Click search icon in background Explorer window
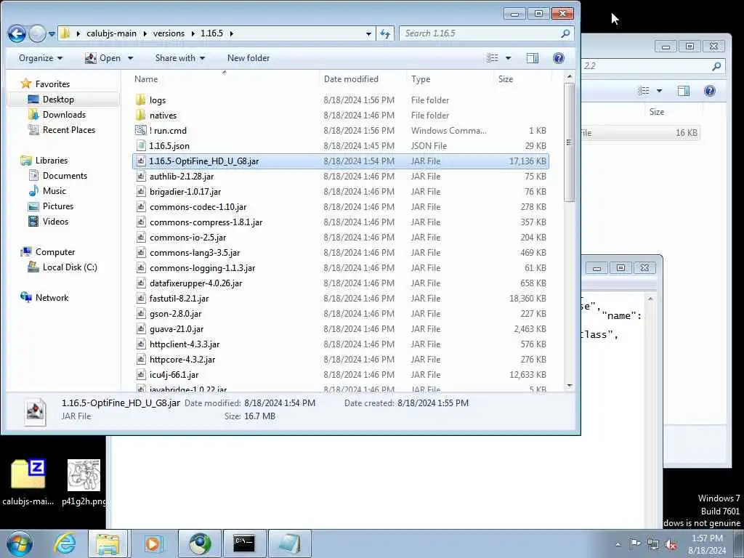 pyautogui.click(x=716, y=66)
